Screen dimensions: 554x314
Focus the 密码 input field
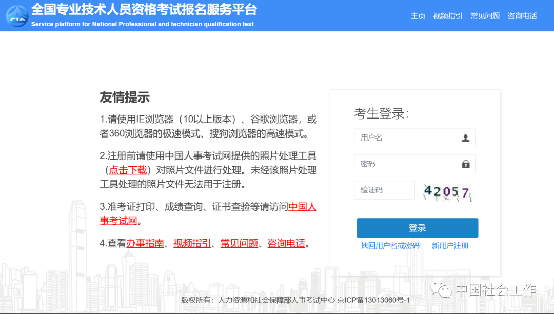[x=414, y=164]
